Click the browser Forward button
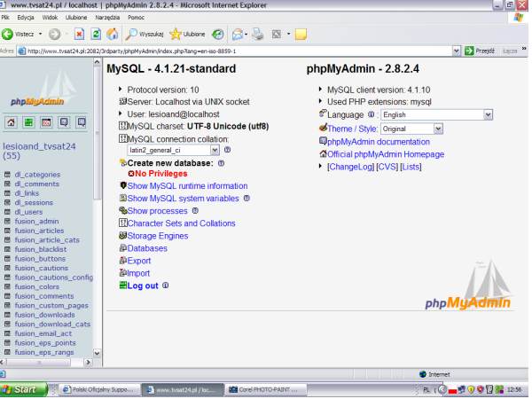The image size is (532, 399). click(54, 34)
